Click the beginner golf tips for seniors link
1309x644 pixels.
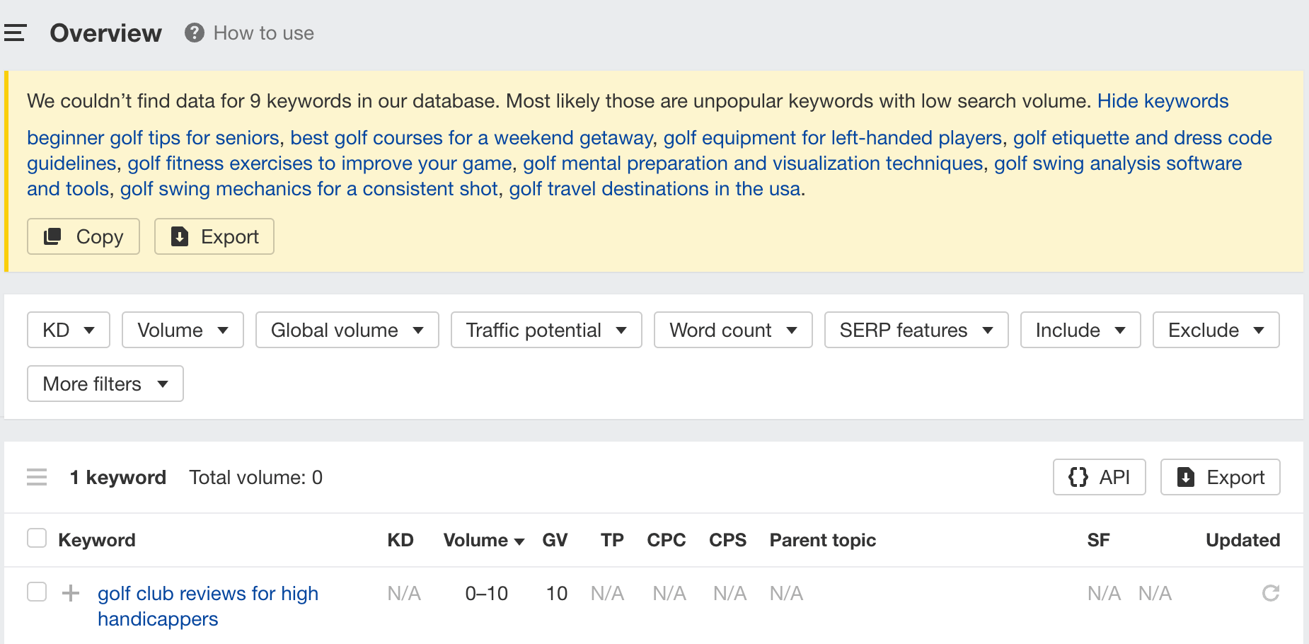click(153, 138)
